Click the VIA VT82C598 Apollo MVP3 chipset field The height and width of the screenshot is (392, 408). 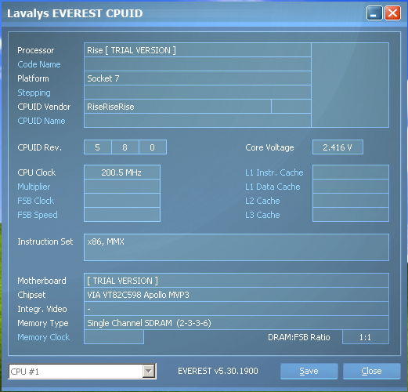236,295
